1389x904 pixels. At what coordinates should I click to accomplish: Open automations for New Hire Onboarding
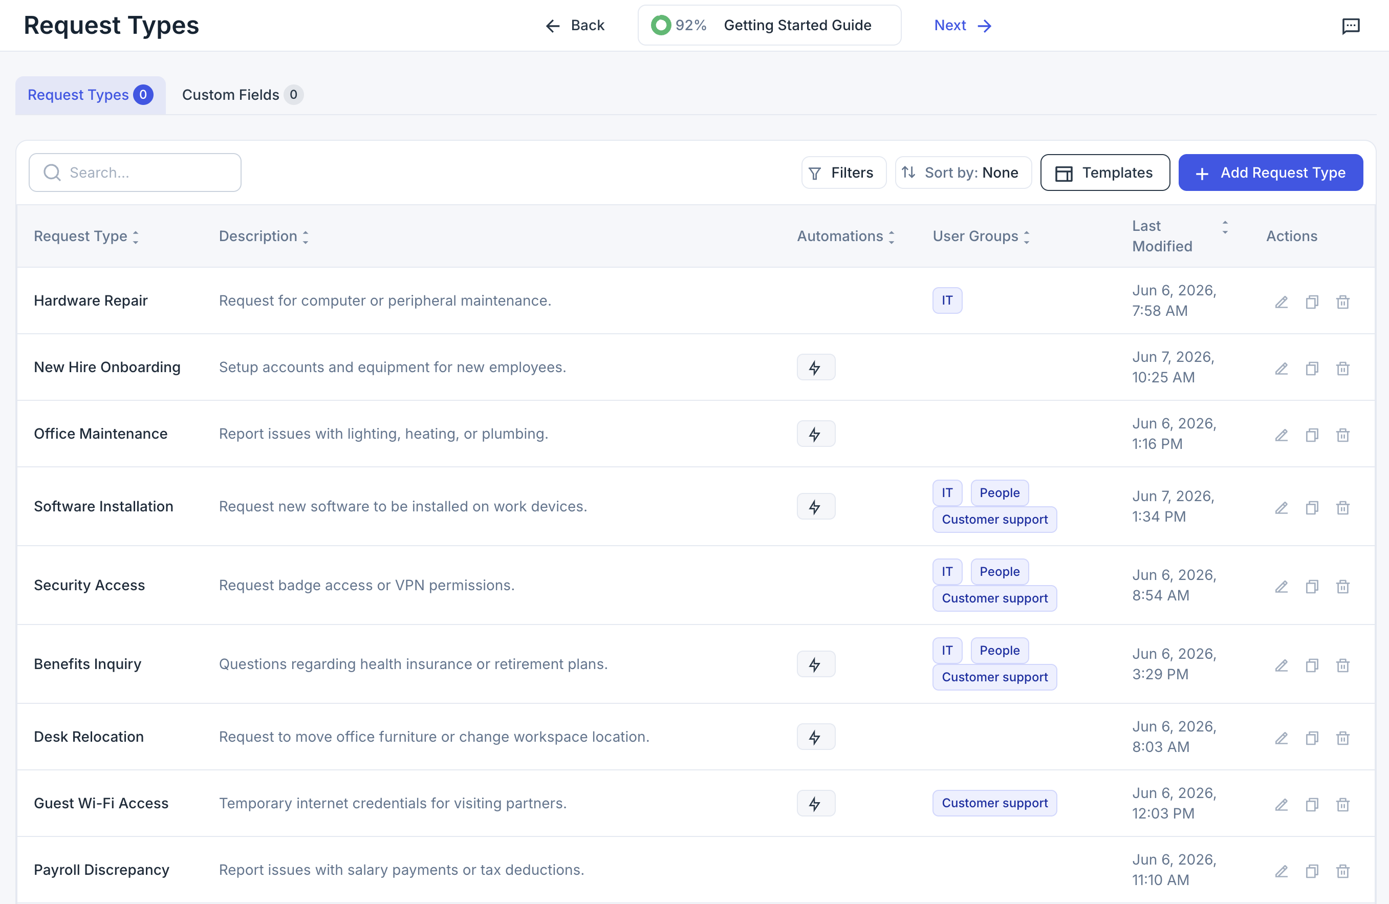pyautogui.click(x=816, y=367)
